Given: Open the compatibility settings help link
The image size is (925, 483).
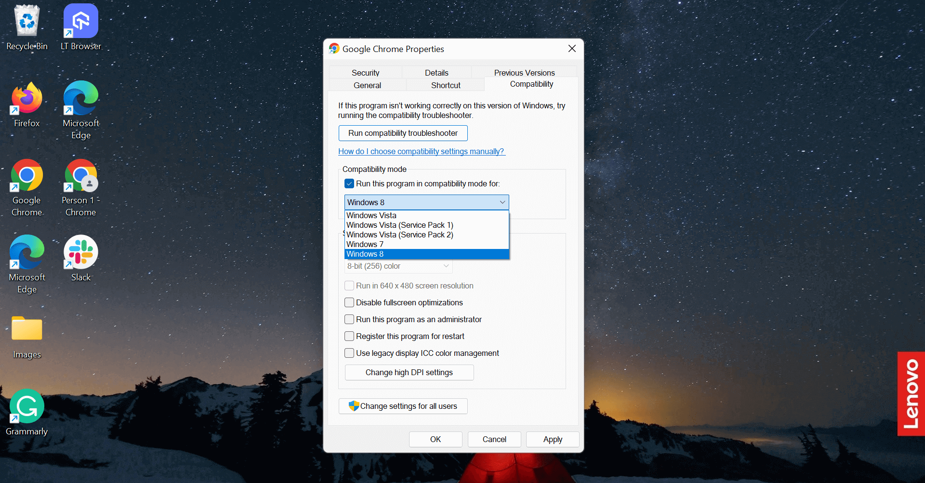Looking at the screenshot, I should point(422,151).
